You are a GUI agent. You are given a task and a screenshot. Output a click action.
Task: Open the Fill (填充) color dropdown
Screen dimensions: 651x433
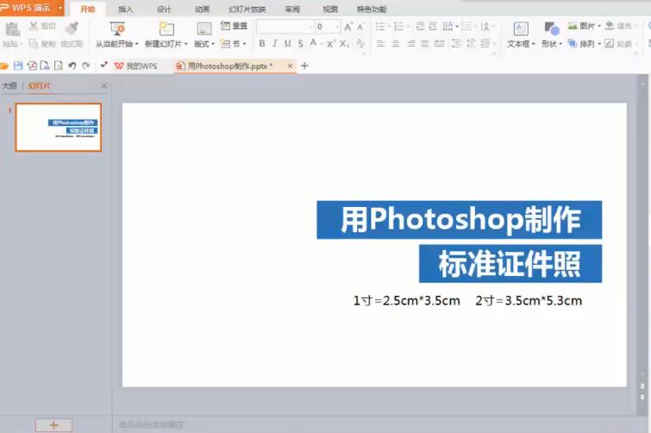620,26
